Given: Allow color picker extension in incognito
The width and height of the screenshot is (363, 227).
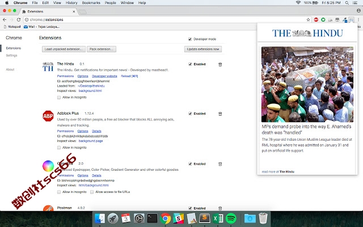Looking at the screenshot, I should pos(59,192).
